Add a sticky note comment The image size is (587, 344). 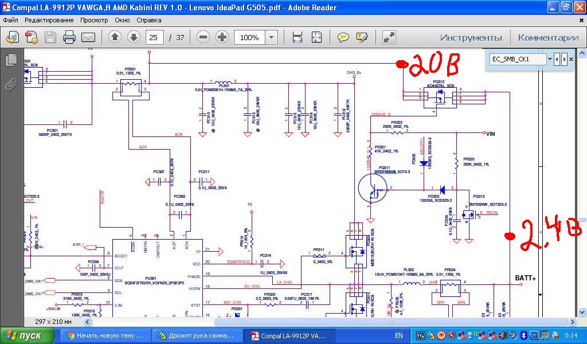point(343,37)
